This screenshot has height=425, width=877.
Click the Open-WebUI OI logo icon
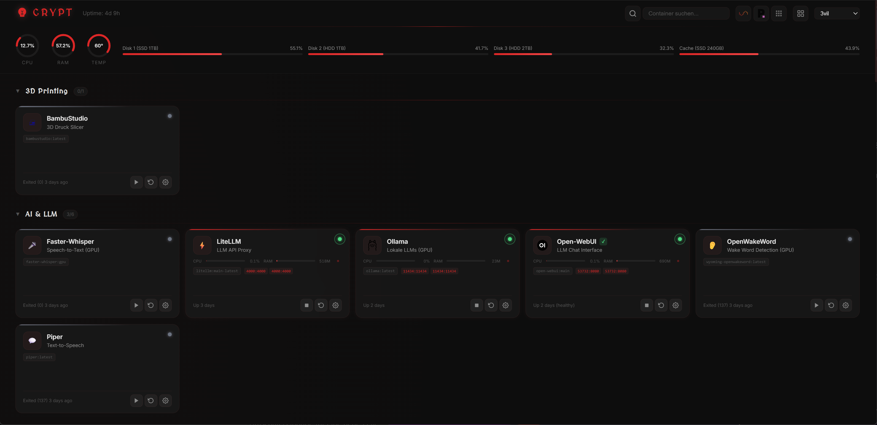542,245
